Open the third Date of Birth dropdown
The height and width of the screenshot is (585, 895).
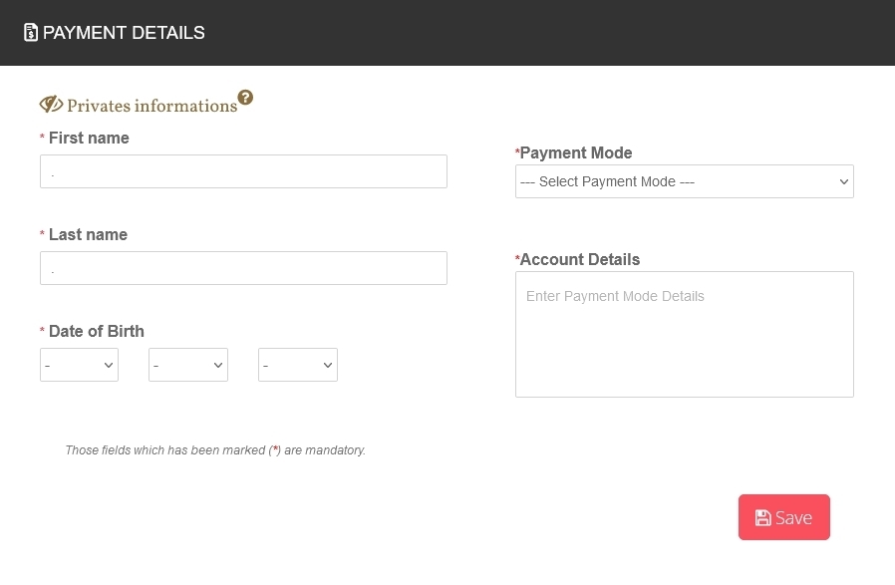298,365
